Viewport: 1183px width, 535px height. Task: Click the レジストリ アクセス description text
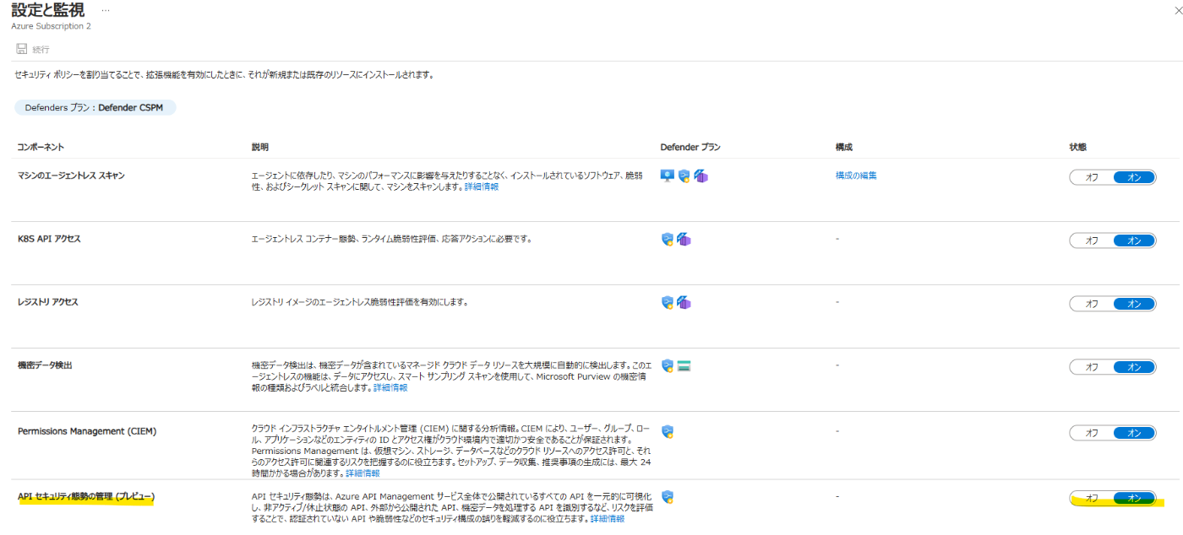360,301
